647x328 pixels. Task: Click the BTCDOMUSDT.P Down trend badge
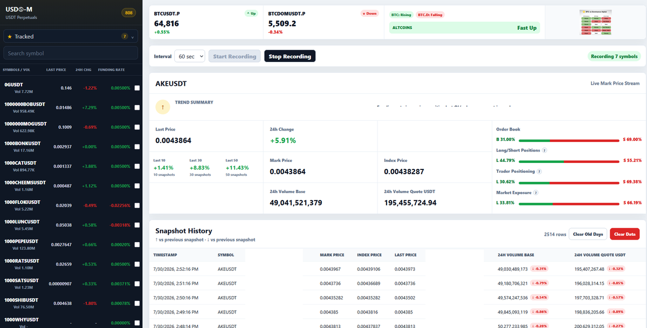click(x=370, y=13)
